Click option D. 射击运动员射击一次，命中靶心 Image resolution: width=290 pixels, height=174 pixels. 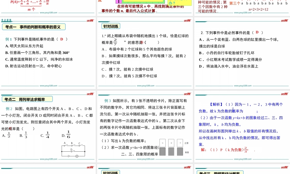click(x=33, y=66)
